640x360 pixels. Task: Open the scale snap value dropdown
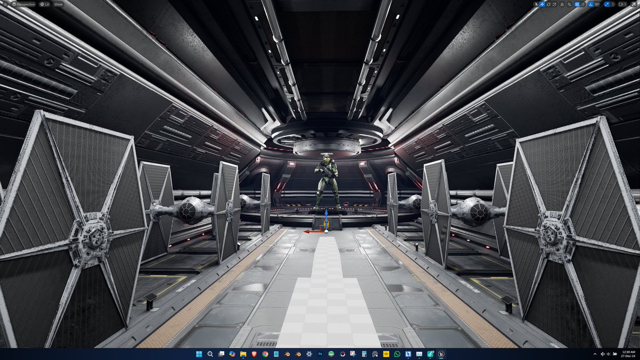click(x=613, y=4)
